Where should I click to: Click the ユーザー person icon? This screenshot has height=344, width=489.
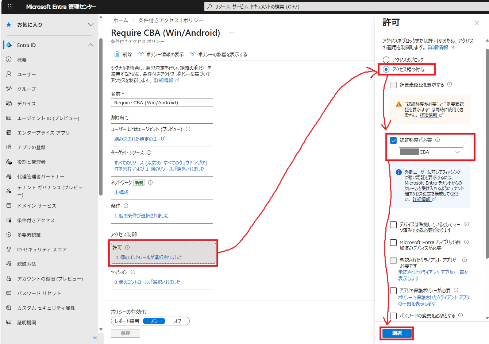pos(9,74)
